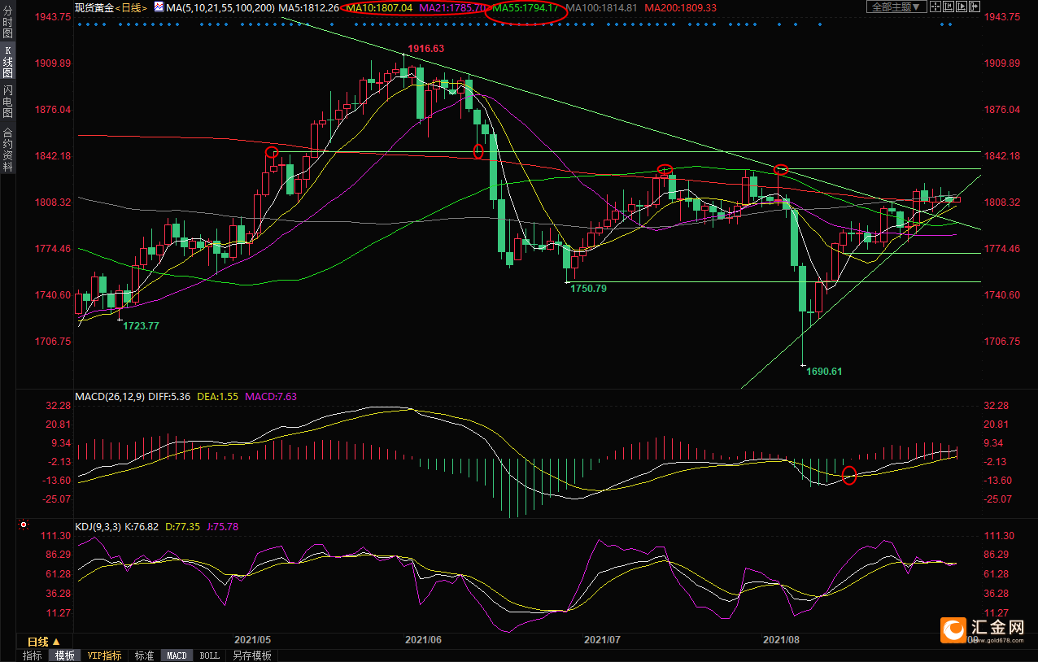
Task: Choose the 标准 template tab
Action: coord(144,655)
